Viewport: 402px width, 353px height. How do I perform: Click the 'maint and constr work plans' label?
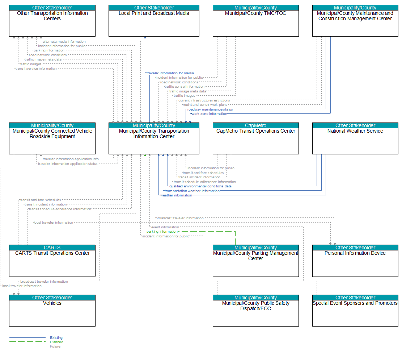click(205, 105)
